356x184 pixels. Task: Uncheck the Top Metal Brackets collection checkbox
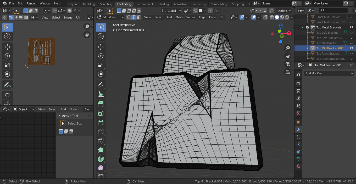pyautogui.click(x=308, y=27)
